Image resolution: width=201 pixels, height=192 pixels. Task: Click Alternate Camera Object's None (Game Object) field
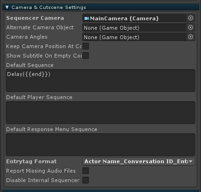pyautogui.click(x=139, y=28)
